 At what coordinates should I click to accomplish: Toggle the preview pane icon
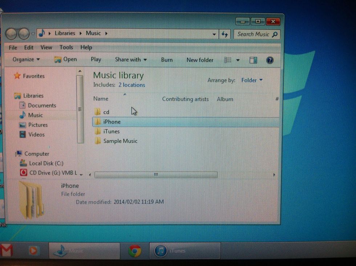pos(253,60)
